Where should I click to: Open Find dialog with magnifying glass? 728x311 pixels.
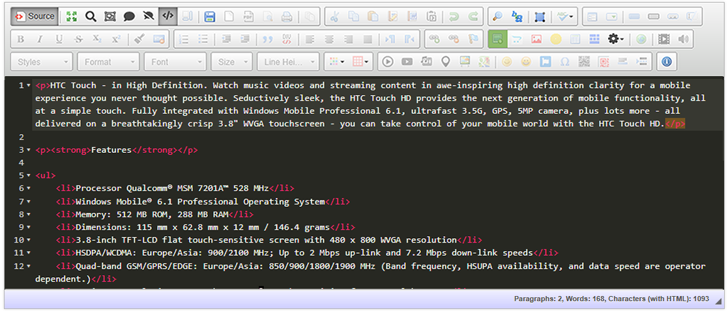pyautogui.click(x=497, y=16)
